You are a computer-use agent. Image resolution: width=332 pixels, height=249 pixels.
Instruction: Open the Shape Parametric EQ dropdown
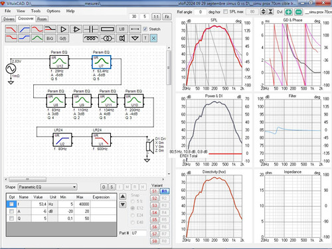[47, 187]
